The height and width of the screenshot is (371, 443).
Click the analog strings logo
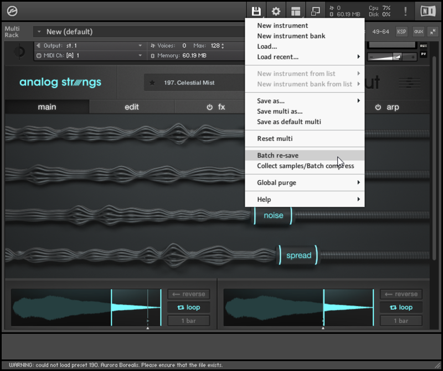click(x=60, y=82)
